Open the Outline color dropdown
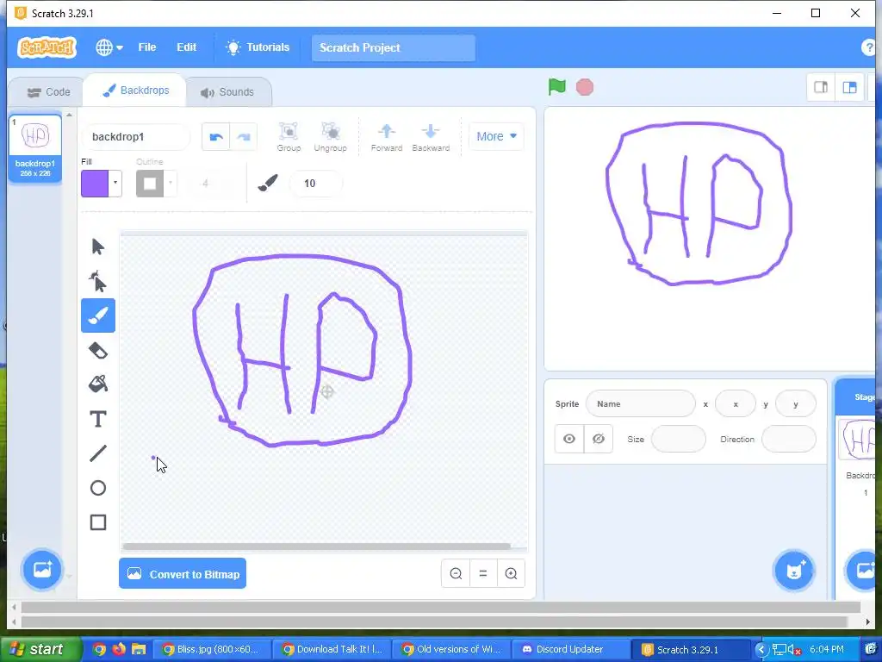The width and height of the screenshot is (882, 662). [x=171, y=183]
